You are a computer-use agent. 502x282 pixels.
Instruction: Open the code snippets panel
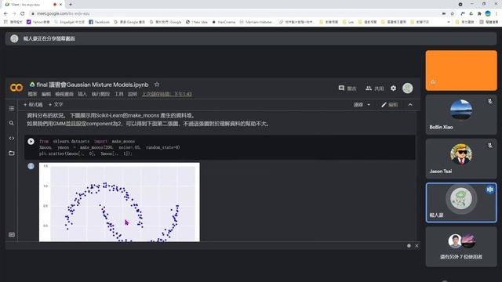coord(12,138)
